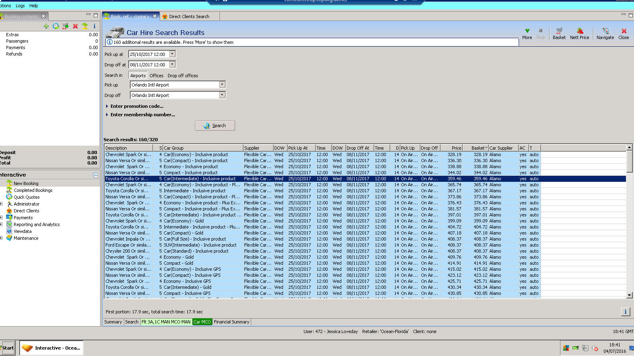Open the Help menu

[34, 6]
